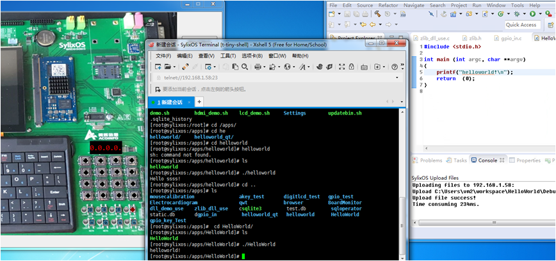Open the Xshell address bar dropdown arrow
Screen dimensions: 556x261
click(397, 77)
